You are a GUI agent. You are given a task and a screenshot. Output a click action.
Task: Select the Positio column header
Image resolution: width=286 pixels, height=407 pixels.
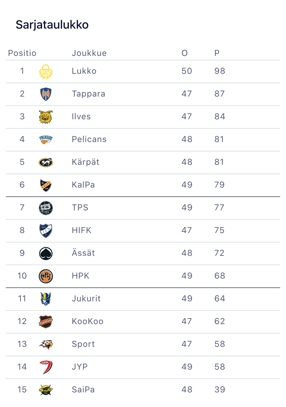pyautogui.click(x=22, y=53)
